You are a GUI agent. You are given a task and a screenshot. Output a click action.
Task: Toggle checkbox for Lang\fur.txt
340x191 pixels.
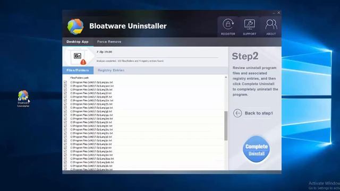tap(65, 100)
